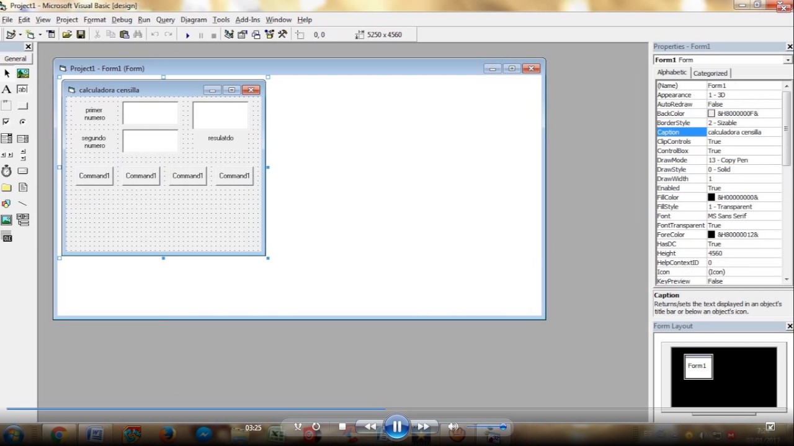Click the text box beside 'segundo numero'

pyautogui.click(x=151, y=141)
